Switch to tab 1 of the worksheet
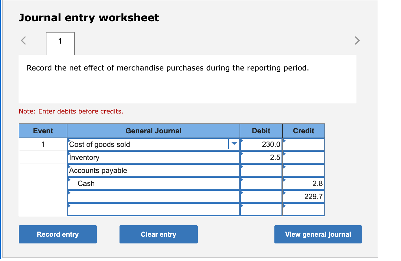The image size is (401, 261). (x=60, y=41)
